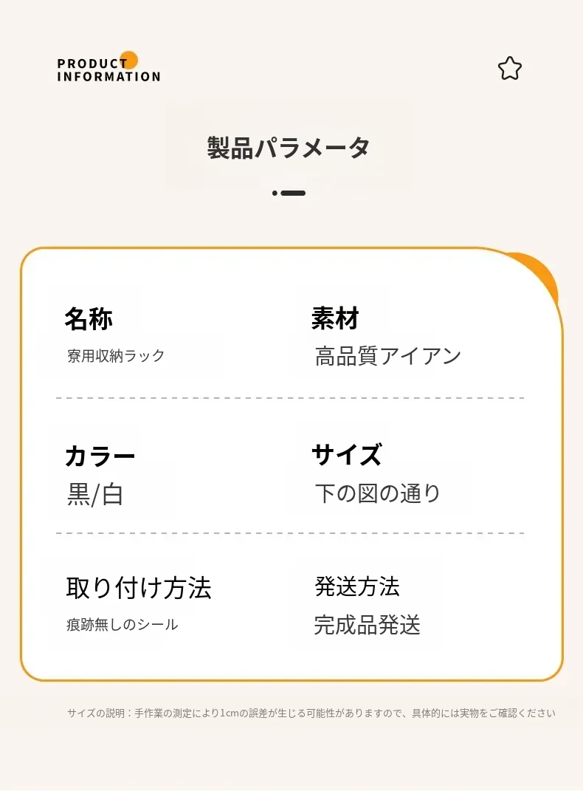Image resolution: width=583 pixels, height=791 pixels.
Task: Select the 黒/白 color value
Action: coord(94,495)
